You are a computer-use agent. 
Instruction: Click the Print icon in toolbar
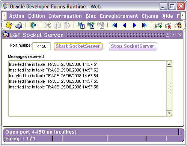(19, 25)
